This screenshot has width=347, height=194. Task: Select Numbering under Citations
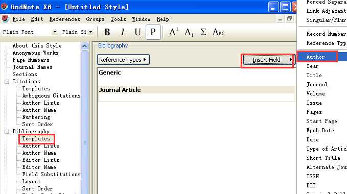click(36, 117)
